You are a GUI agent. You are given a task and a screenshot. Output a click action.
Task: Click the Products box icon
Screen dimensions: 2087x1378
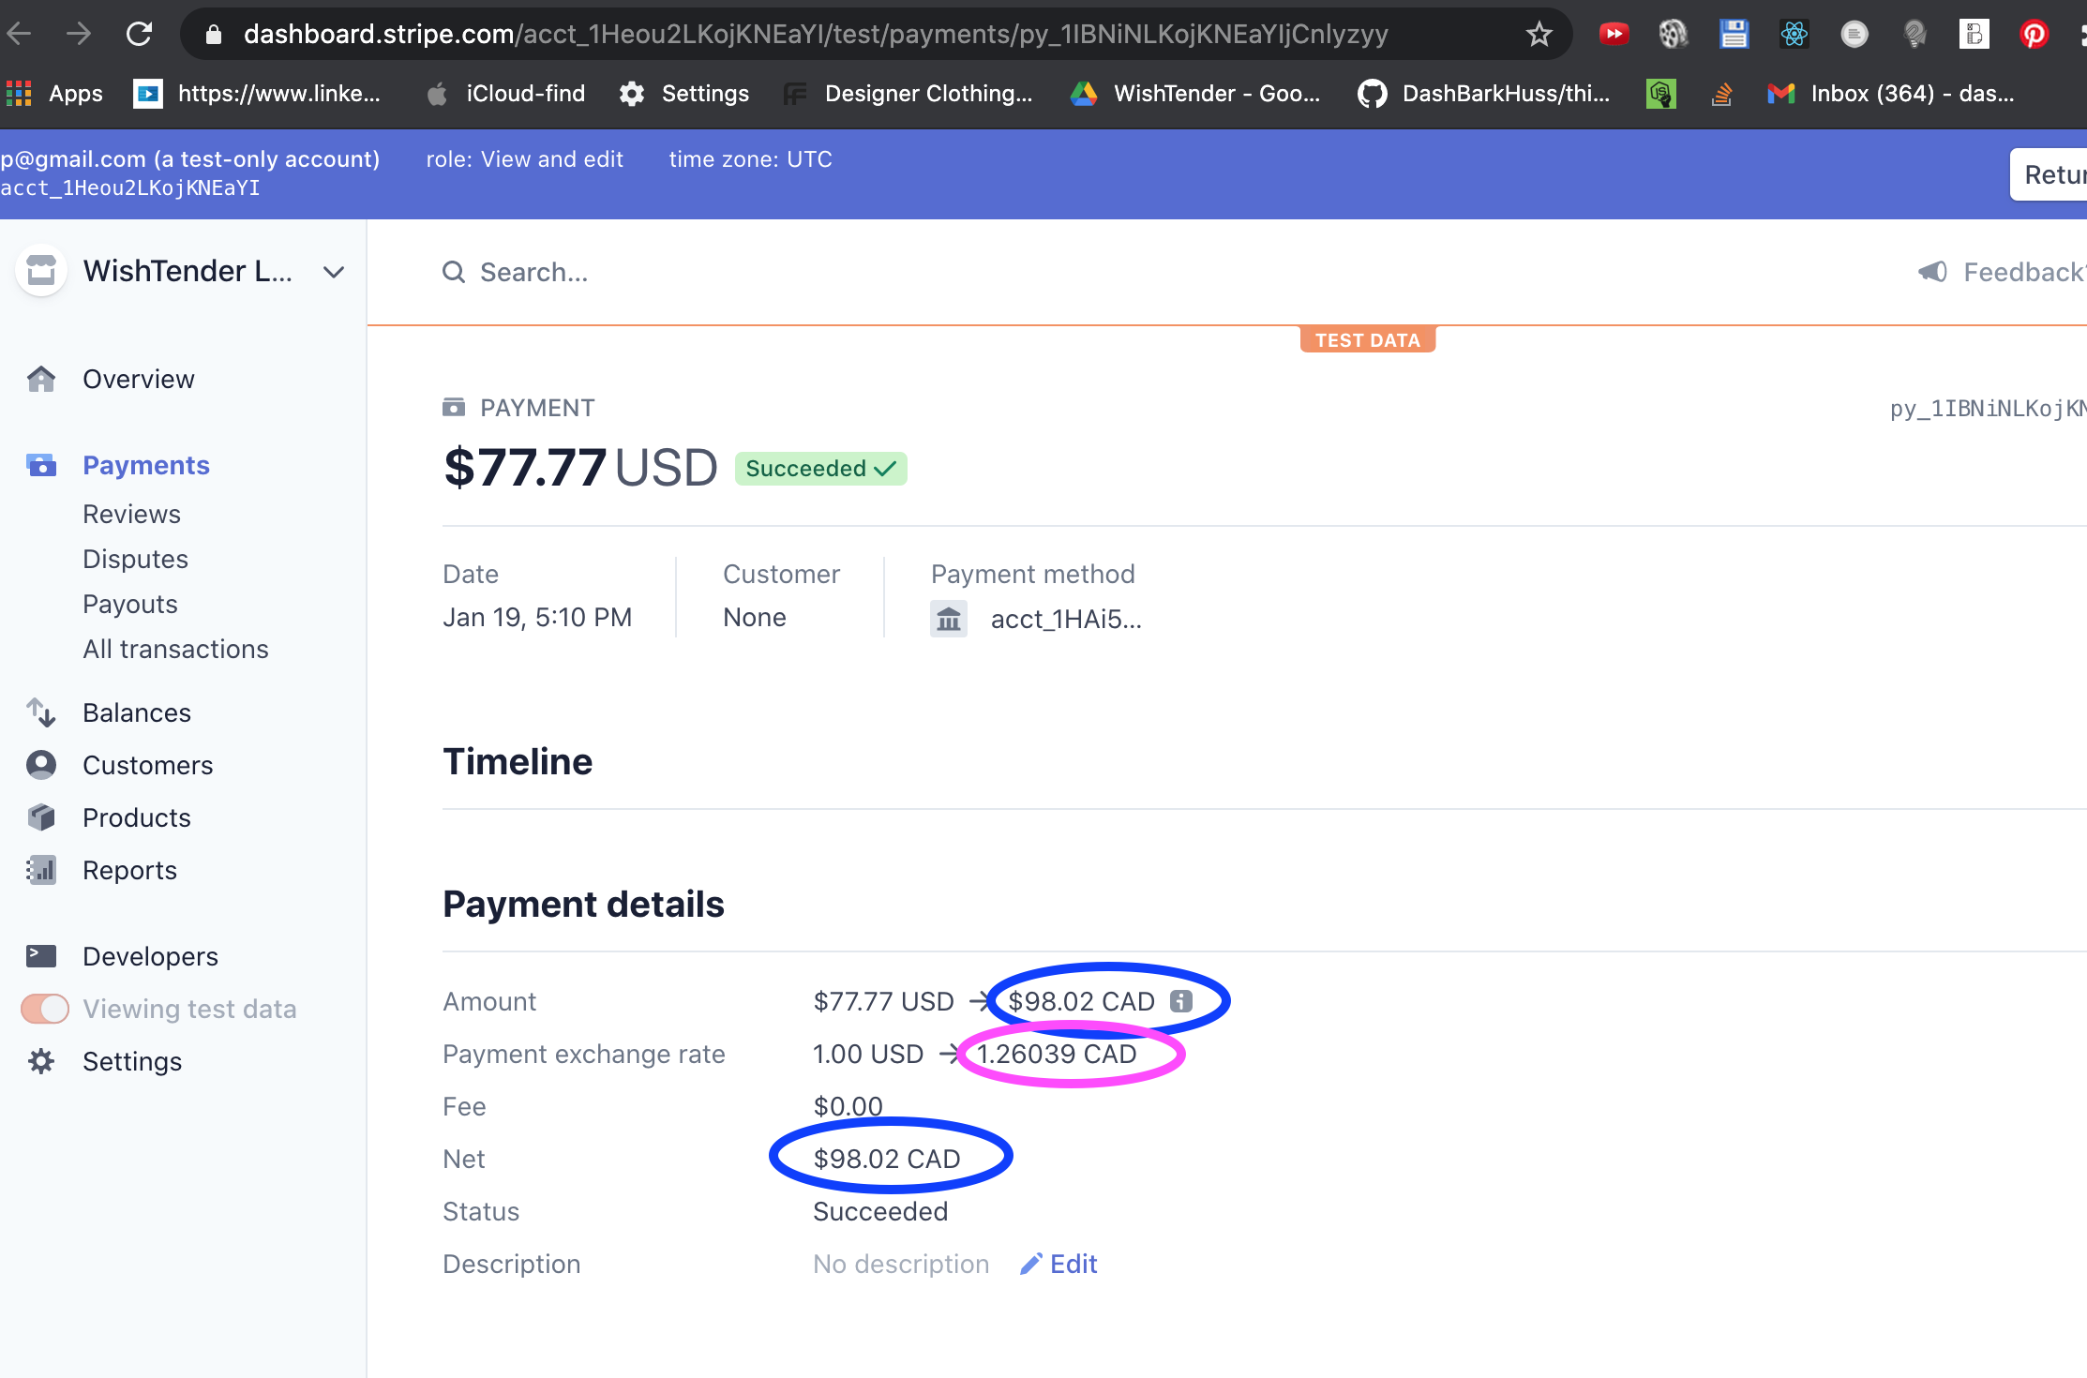pos(41,817)
